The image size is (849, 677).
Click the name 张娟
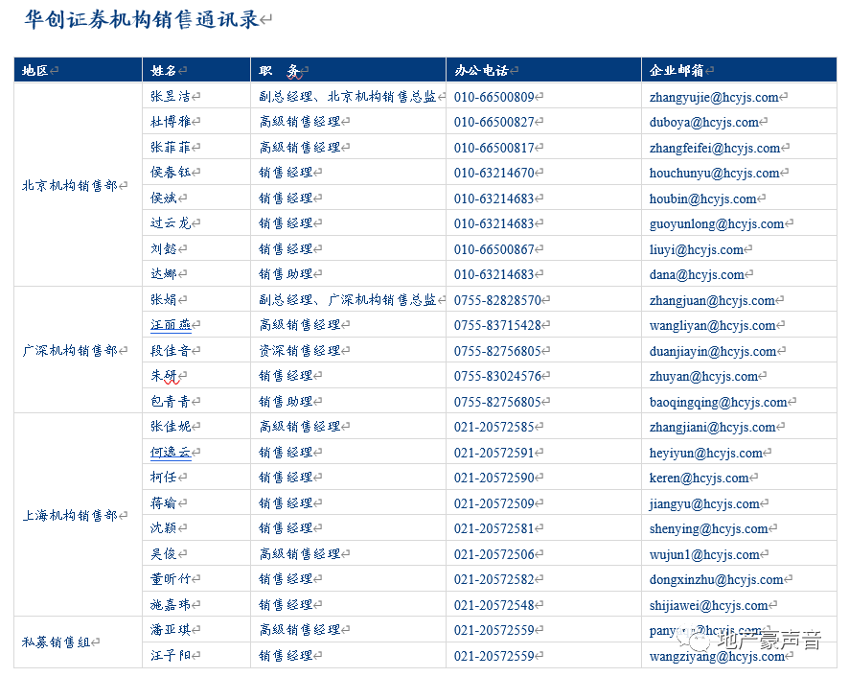pos(164,300)
